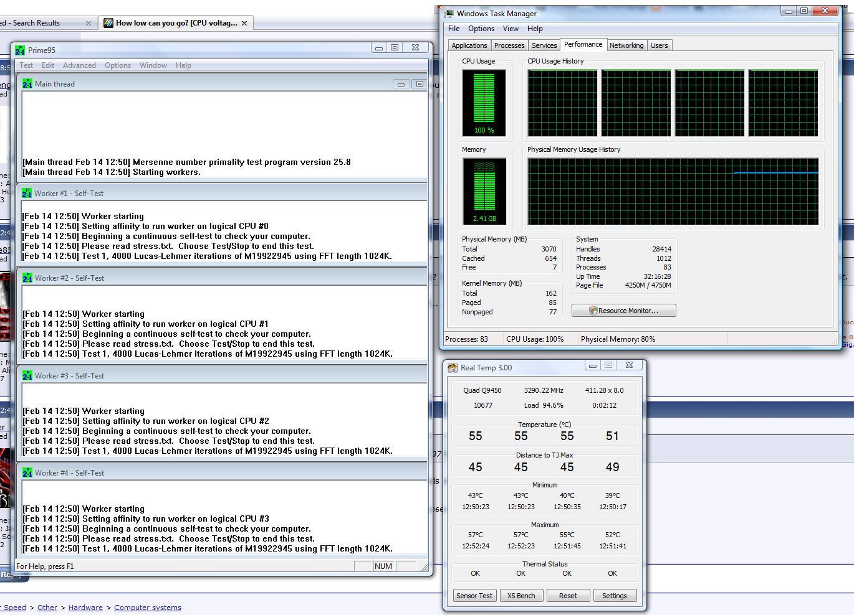The image size is (854, 615).
Task: Click the Reset button in Real Temp
Action: point(568,596)
